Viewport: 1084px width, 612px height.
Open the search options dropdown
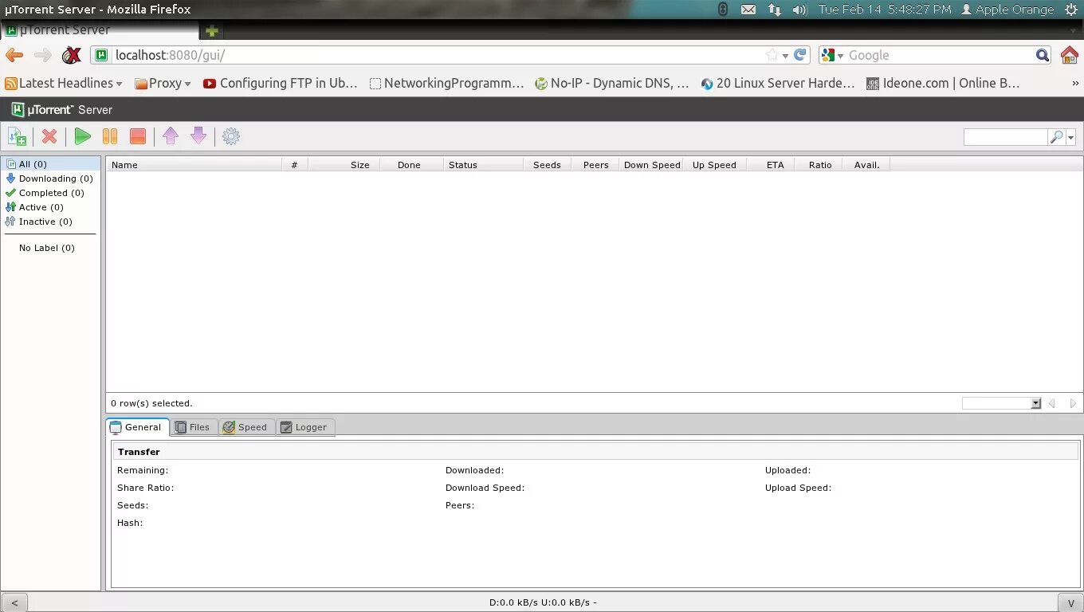pos(1070,136)
